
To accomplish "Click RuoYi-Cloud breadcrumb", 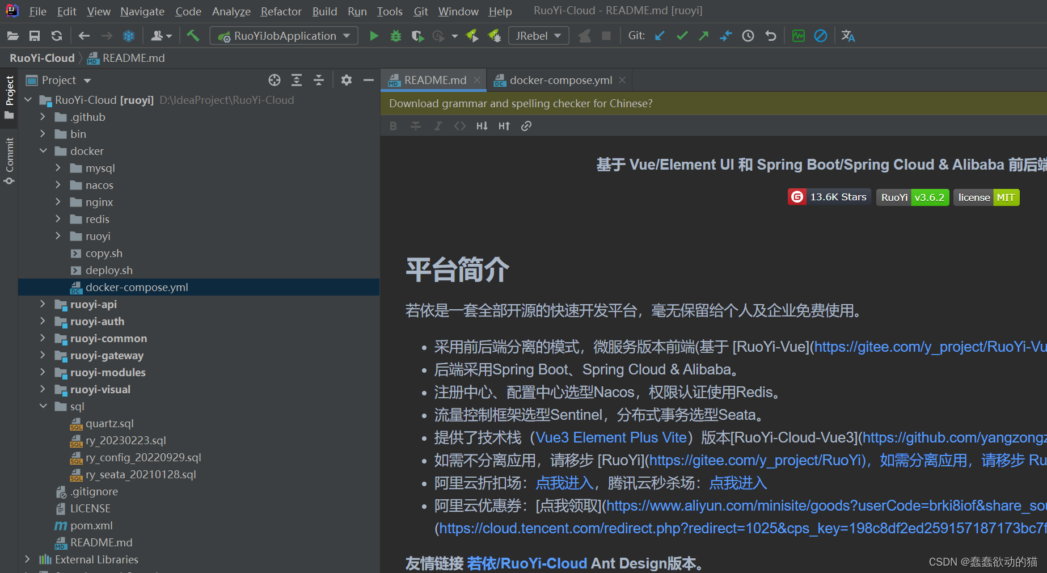I will point(42,58).
